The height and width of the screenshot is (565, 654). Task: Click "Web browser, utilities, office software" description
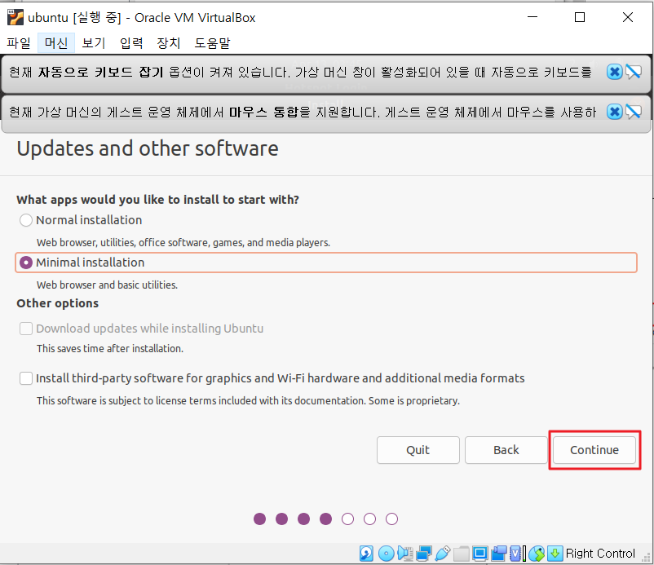tap(183, 243)
